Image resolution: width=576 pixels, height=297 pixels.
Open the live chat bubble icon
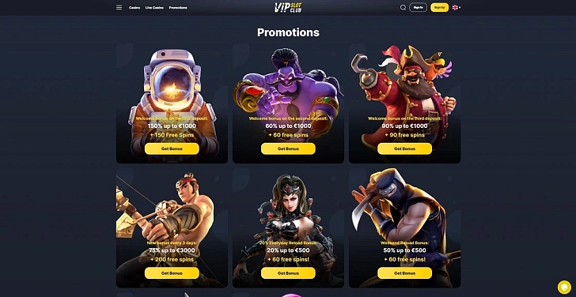pyautogui.click(x=564, y=287)
